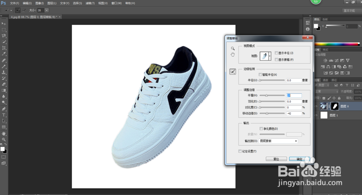Select the Hand tool in toolbox
Image resolution: width=362 pixels, height=195 pixels.
point(4,133)
